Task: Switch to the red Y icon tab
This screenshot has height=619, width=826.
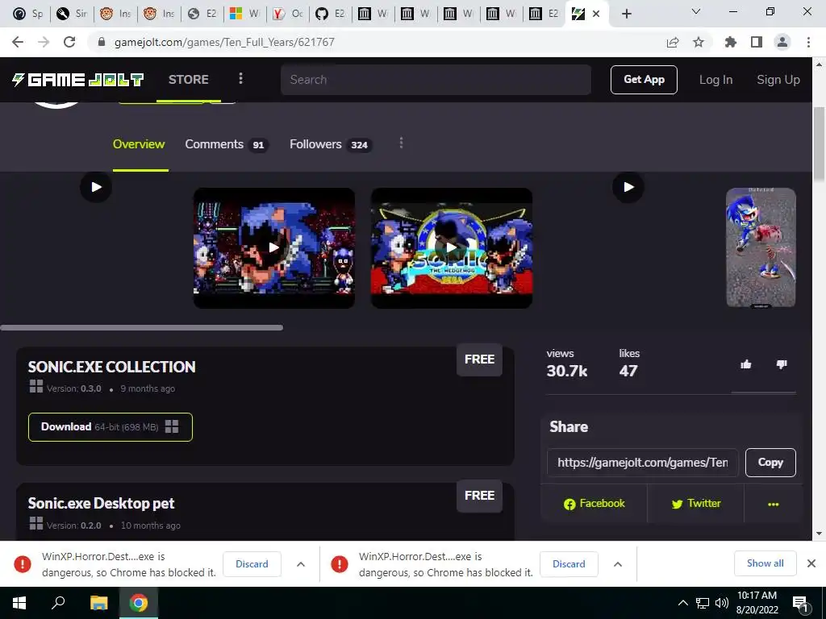Action: pos(288,14)
